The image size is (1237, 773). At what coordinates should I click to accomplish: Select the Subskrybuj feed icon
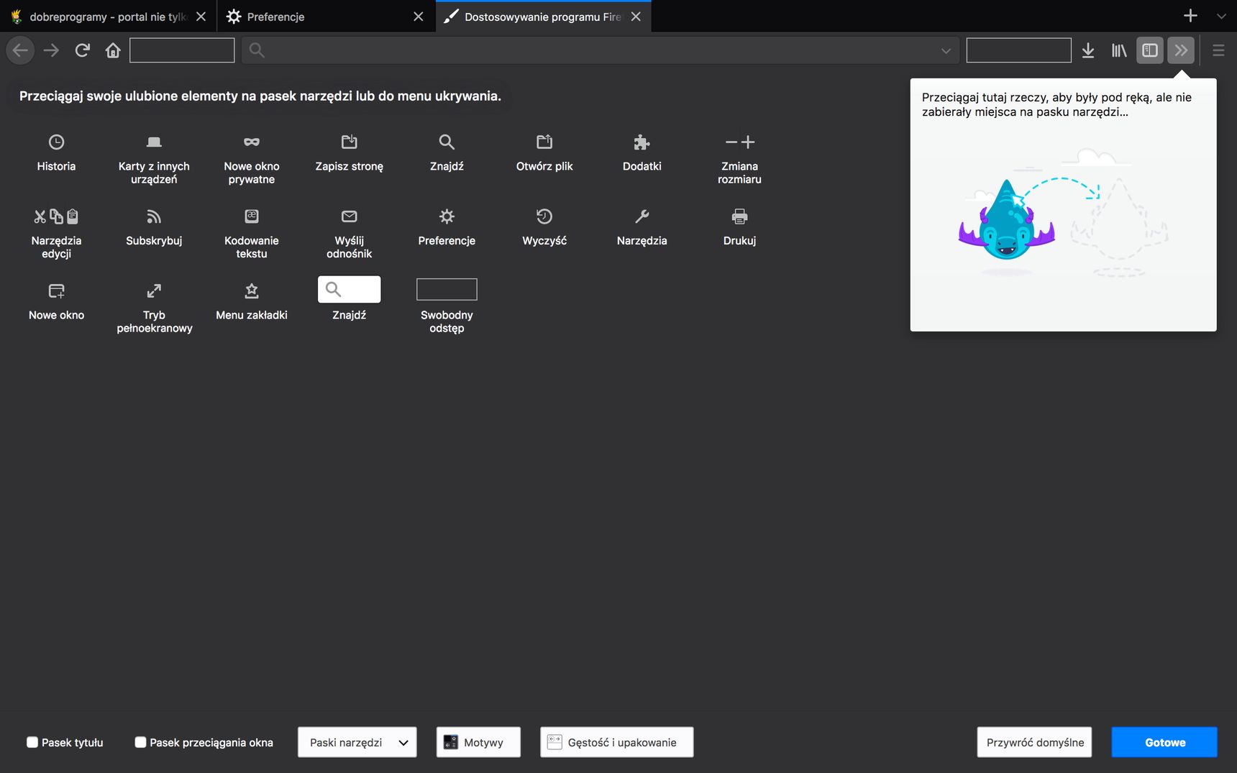(x=154, y=216)
